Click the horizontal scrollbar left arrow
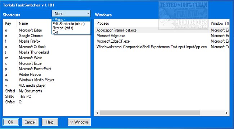Screen dimensions: 234x129 point(97,113)
